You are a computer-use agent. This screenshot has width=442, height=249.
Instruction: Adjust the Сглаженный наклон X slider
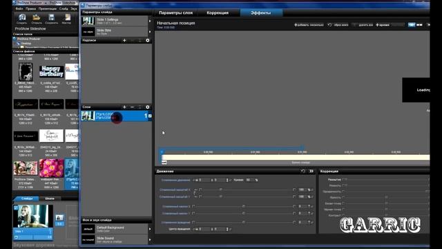coord(244,206)
